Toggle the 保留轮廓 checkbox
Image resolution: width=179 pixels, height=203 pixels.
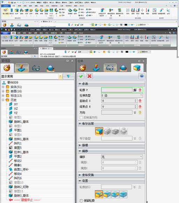click(81, 201)
